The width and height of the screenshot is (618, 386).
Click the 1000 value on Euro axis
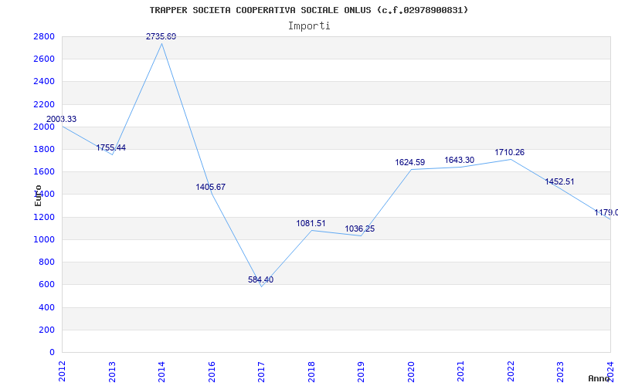pyautogui.click(x=44, y=239)
